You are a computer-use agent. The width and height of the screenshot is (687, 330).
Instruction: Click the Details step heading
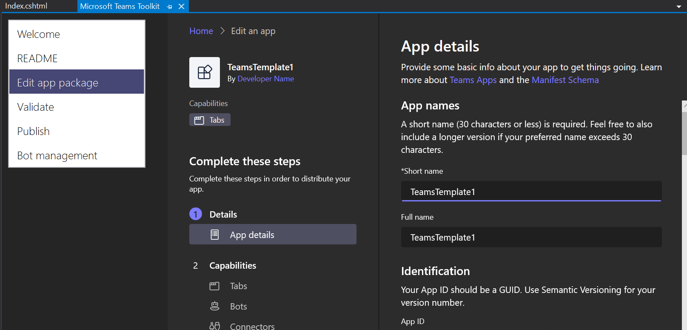[223, 215]
